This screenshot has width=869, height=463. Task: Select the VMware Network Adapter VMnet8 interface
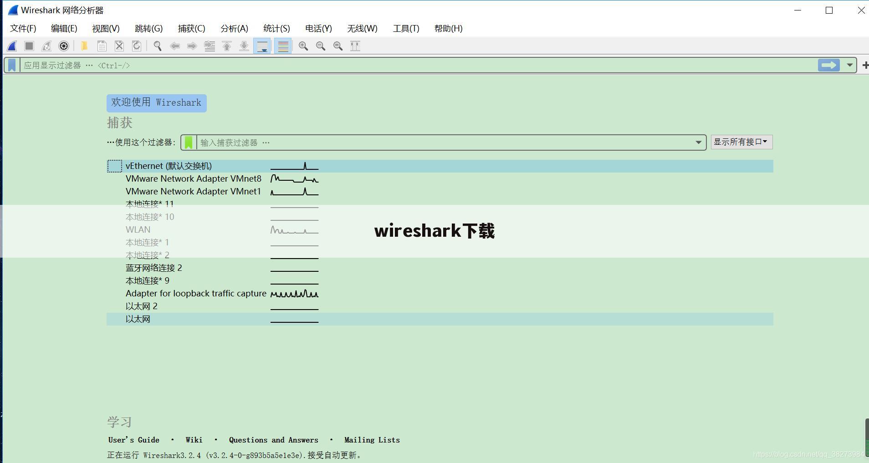pos(440,179)
